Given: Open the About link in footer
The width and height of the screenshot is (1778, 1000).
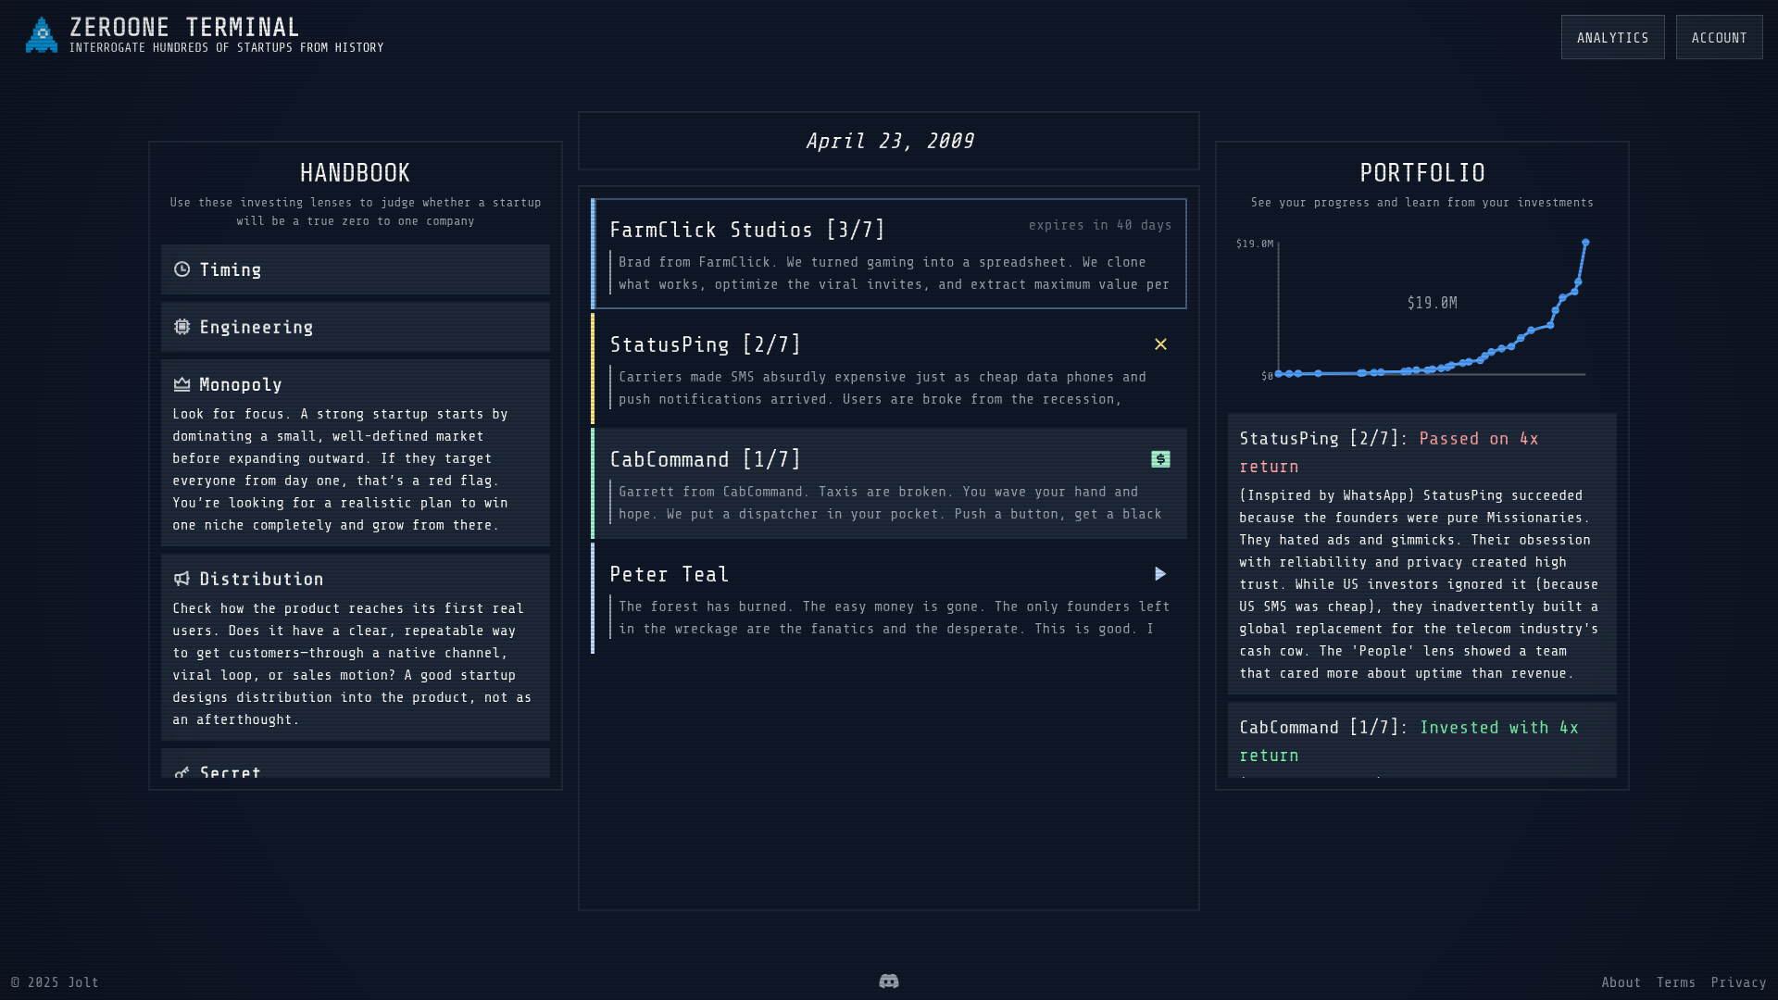Looking at the screenshot, I should coord(1621,981).
